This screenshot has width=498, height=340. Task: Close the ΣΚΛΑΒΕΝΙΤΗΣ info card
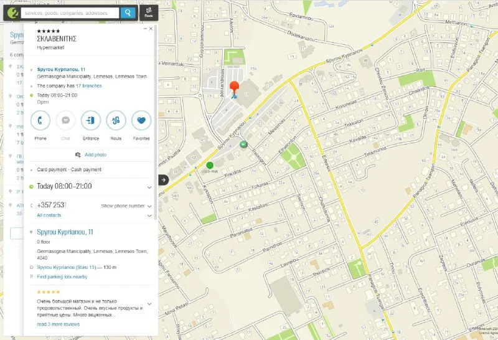click(151, 29)
